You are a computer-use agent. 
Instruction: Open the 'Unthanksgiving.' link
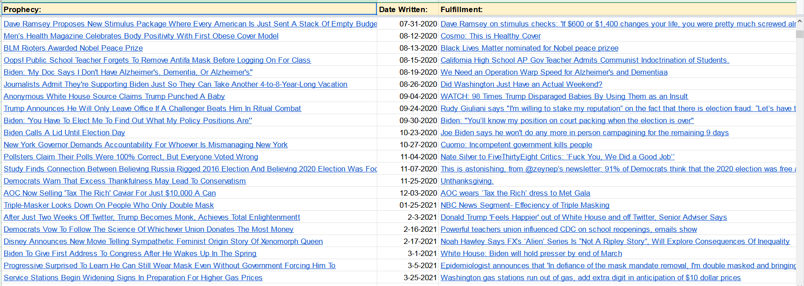[x=467, y=181]
